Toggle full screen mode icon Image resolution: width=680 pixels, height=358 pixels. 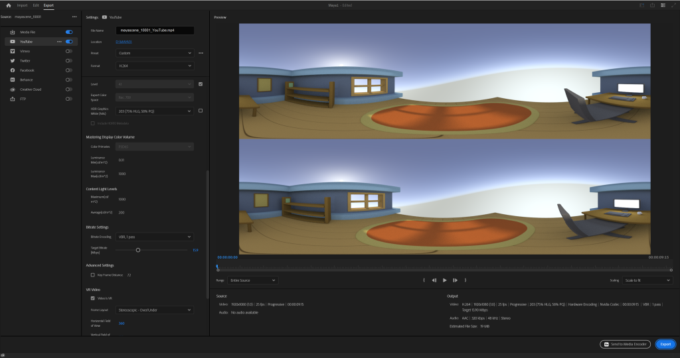click(673, 5)
